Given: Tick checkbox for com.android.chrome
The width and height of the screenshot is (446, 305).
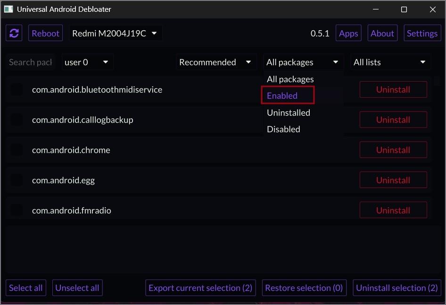Looking at the screenshot, I should click(x=16, y=150).
